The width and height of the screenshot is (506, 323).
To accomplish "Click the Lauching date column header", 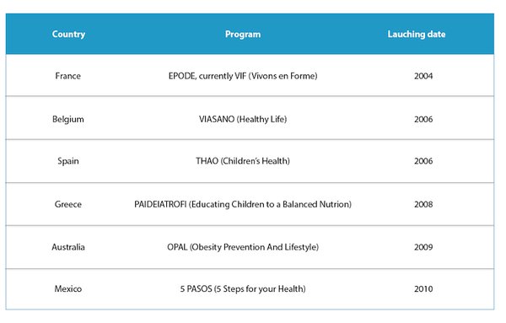I will click(x=417, y=35).
